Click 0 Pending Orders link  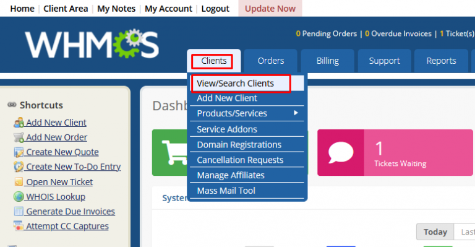[327, 33]
